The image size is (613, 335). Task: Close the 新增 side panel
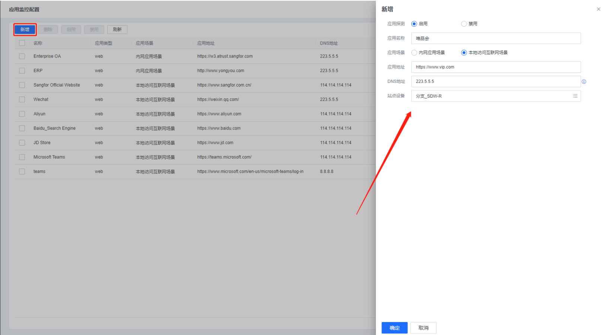coord(598,9)
